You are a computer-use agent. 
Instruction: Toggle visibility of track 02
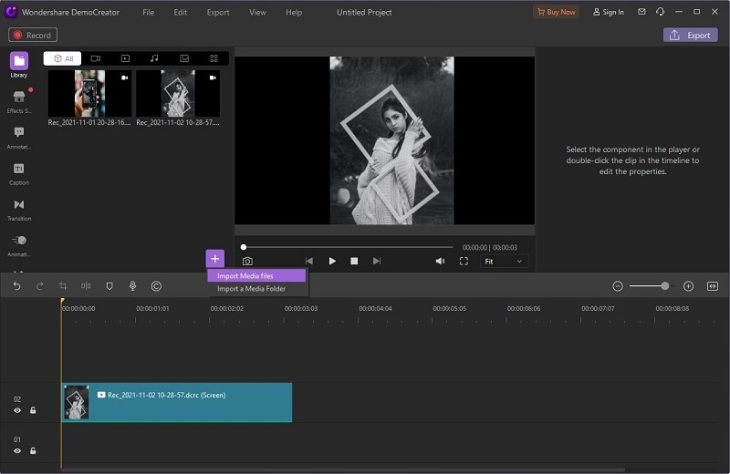tap(17, 411)
